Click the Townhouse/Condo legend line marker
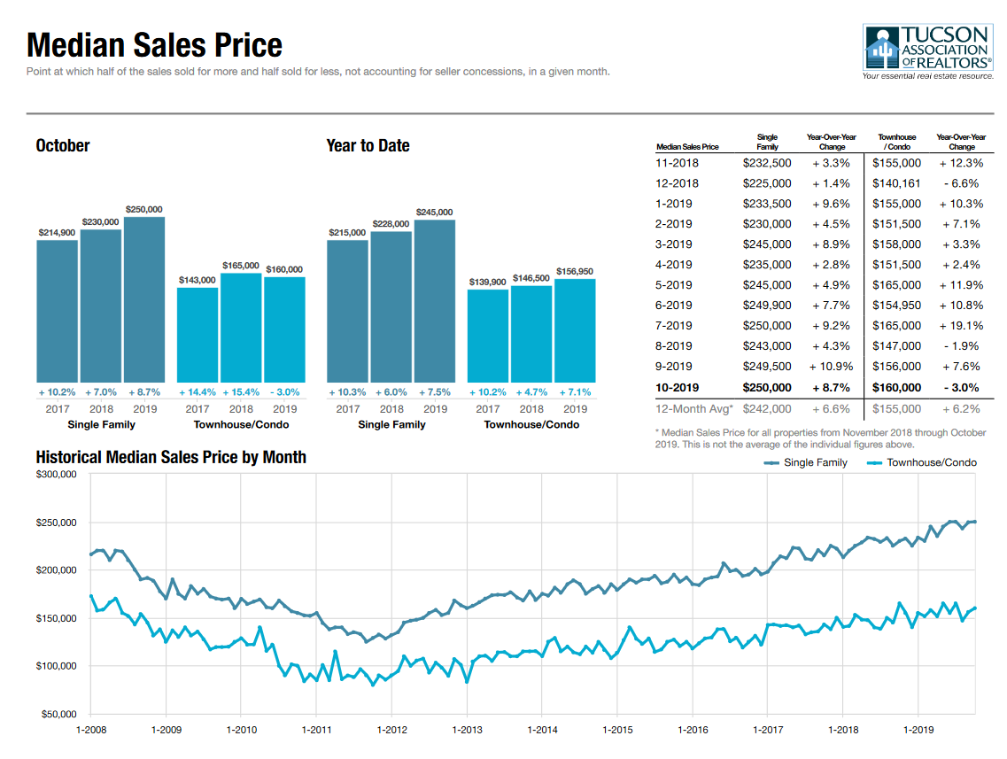This screenshot has height=759, width=1007. [873, 462]
